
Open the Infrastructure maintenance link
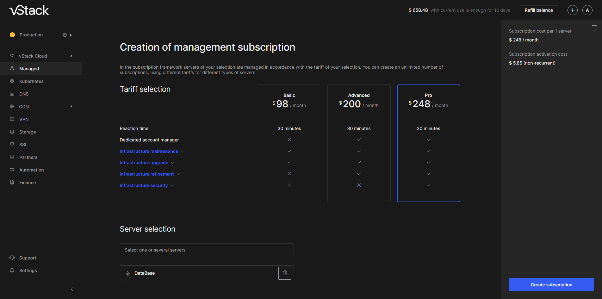click(149, 151)
